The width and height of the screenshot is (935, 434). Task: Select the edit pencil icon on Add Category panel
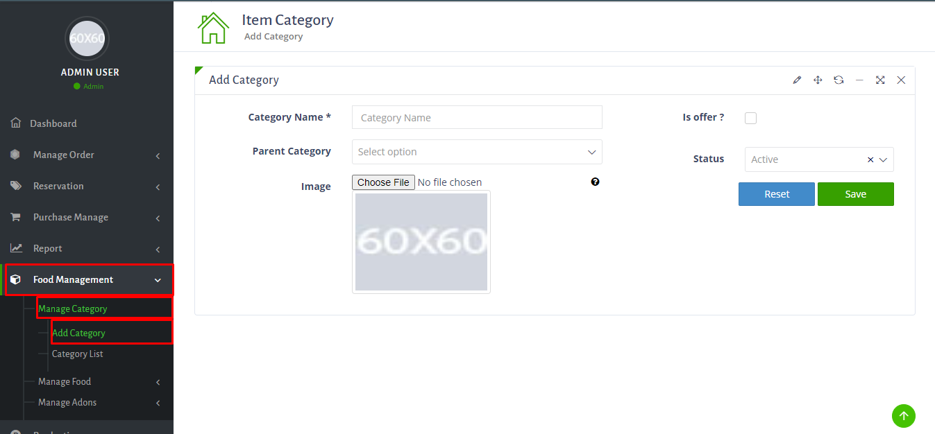tap(797, 80)
